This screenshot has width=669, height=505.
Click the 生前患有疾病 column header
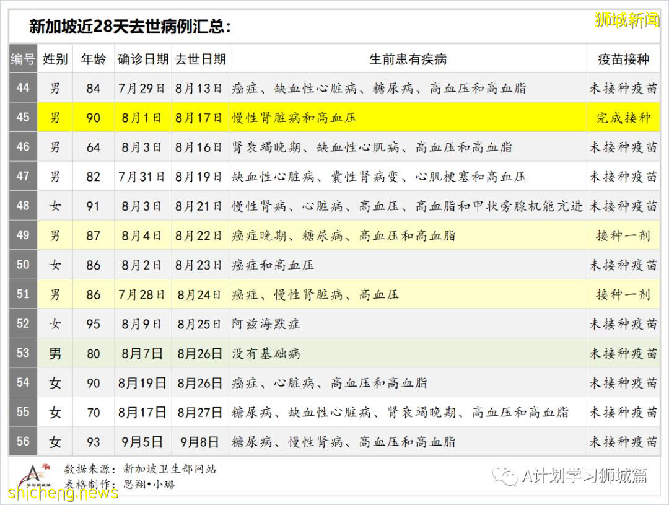408,59
